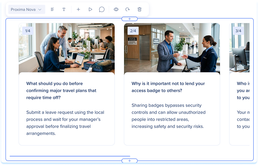Select the security badge handover image

pos(172,48)
